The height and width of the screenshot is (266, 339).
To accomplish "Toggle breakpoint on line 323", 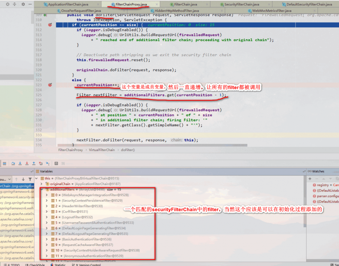I will 50,85.
